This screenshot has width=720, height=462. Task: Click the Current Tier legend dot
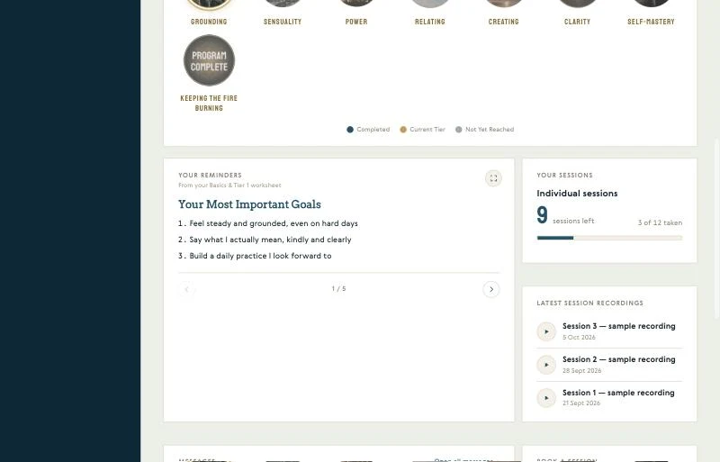(403, 130)
